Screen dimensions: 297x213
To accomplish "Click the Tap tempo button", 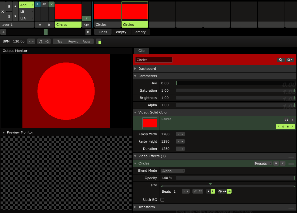I will pyautogui.click(x=60, y=42).
